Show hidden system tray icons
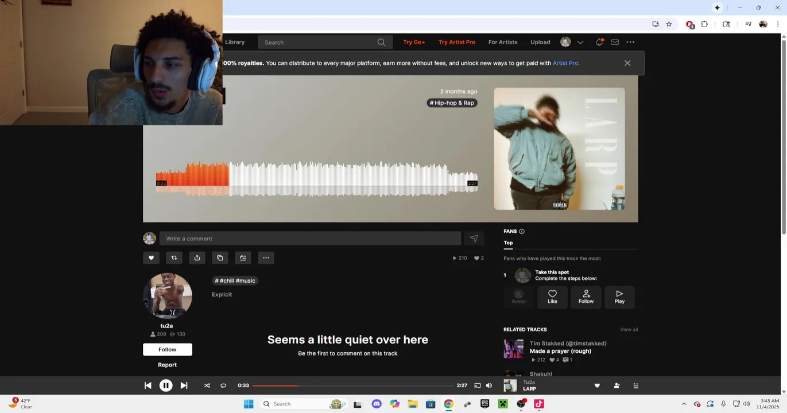This screenshot has width=787, height=413. pos(684,404)
